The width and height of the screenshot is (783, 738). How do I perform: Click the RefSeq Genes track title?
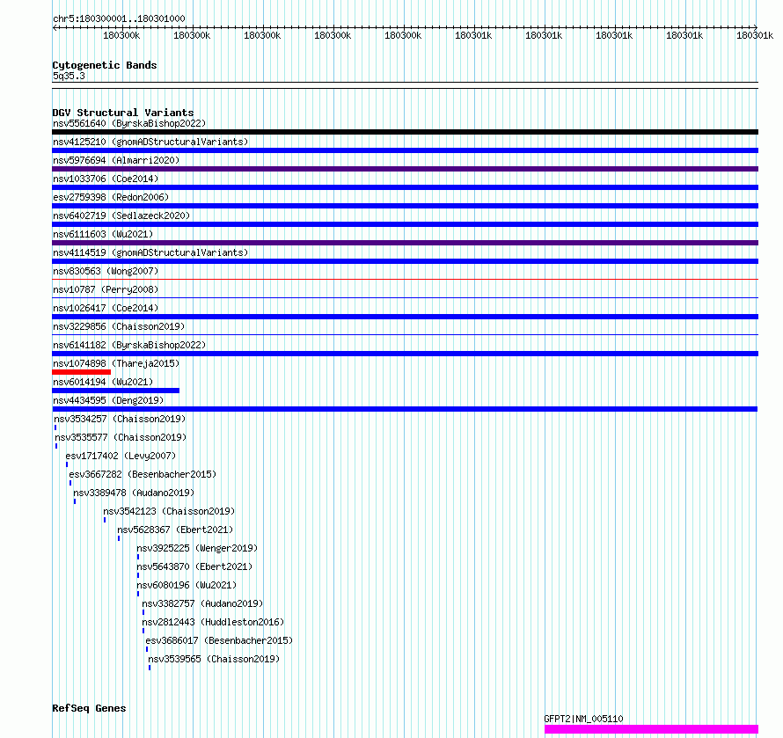(x=89, y=709)
